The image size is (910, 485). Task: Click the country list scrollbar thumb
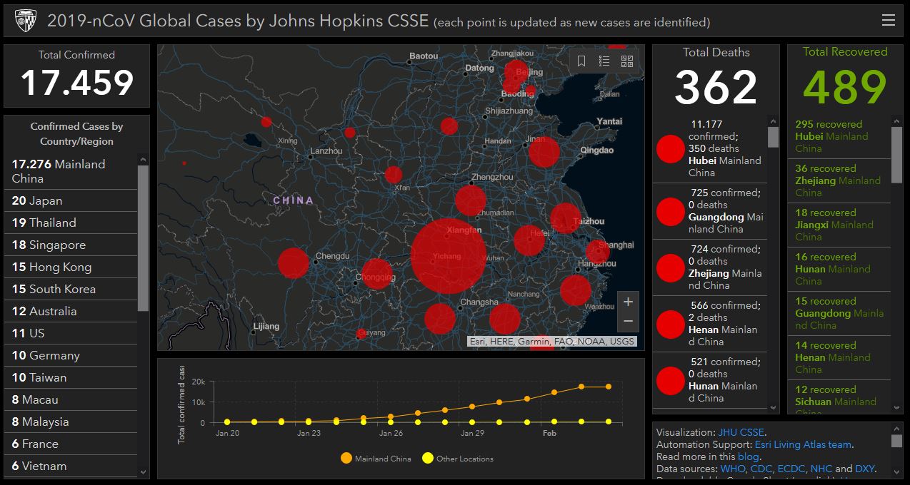tap(143, 238)
